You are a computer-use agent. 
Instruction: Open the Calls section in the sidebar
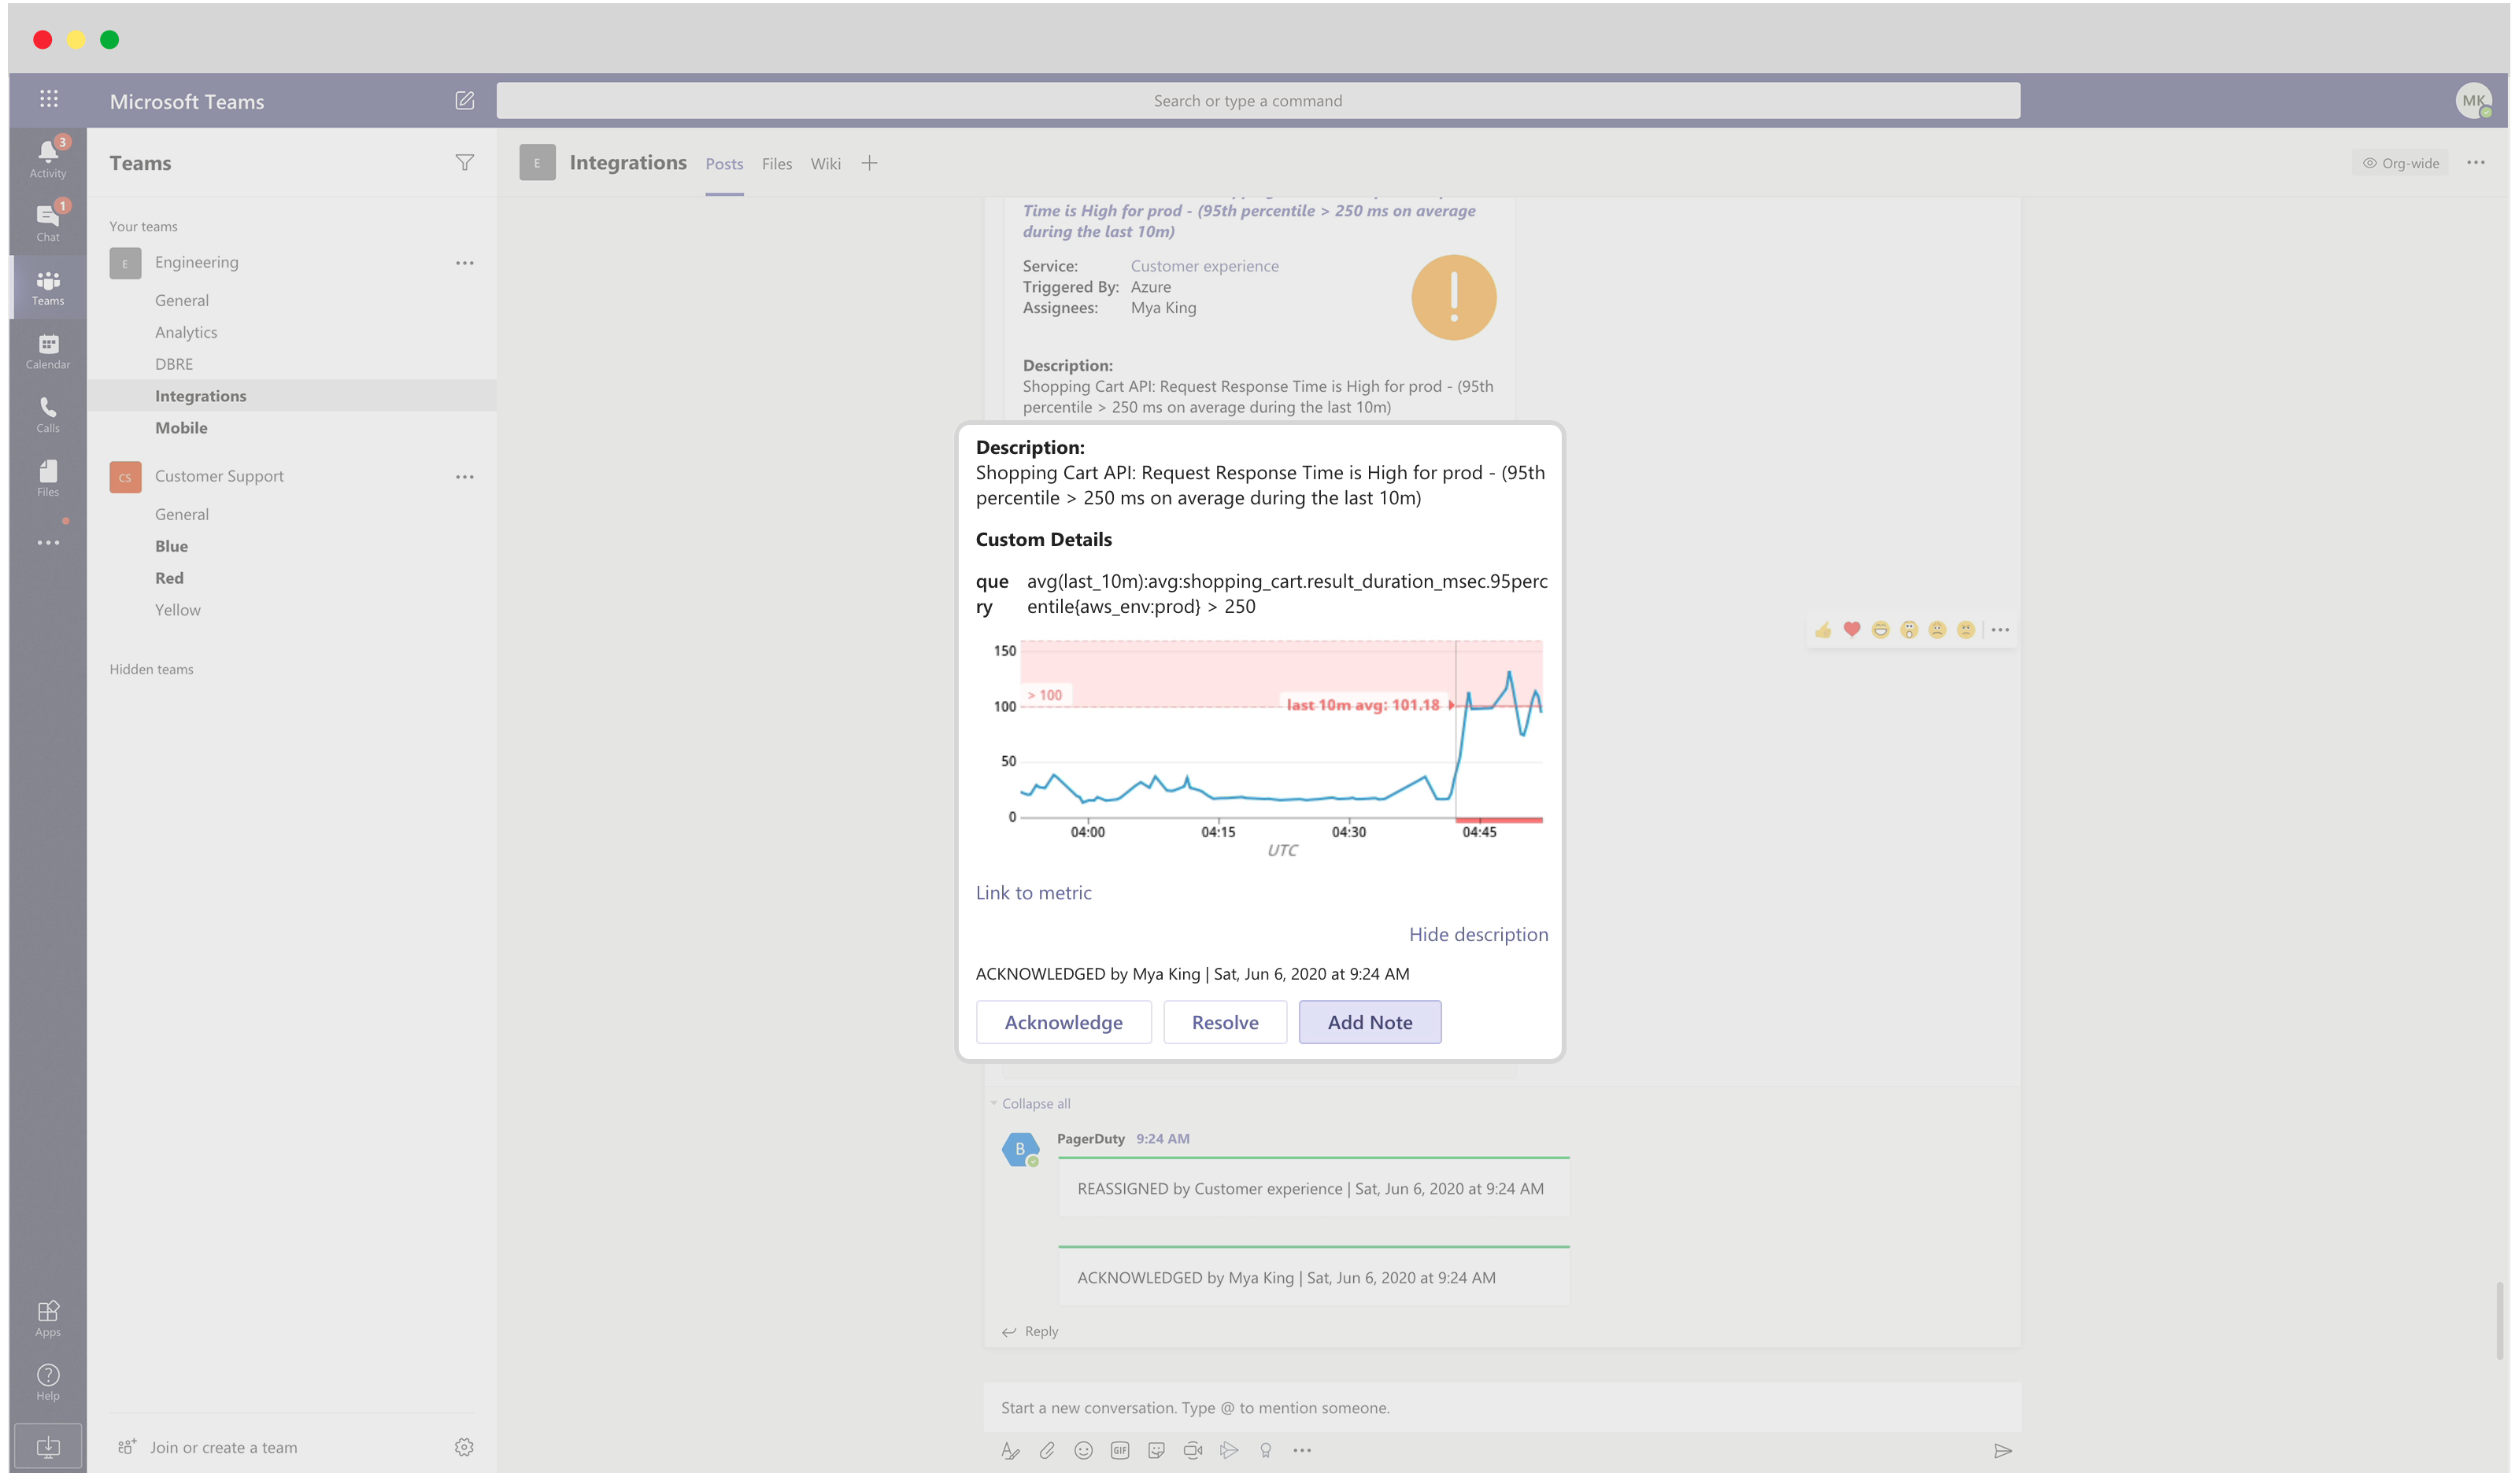(48, 414)
